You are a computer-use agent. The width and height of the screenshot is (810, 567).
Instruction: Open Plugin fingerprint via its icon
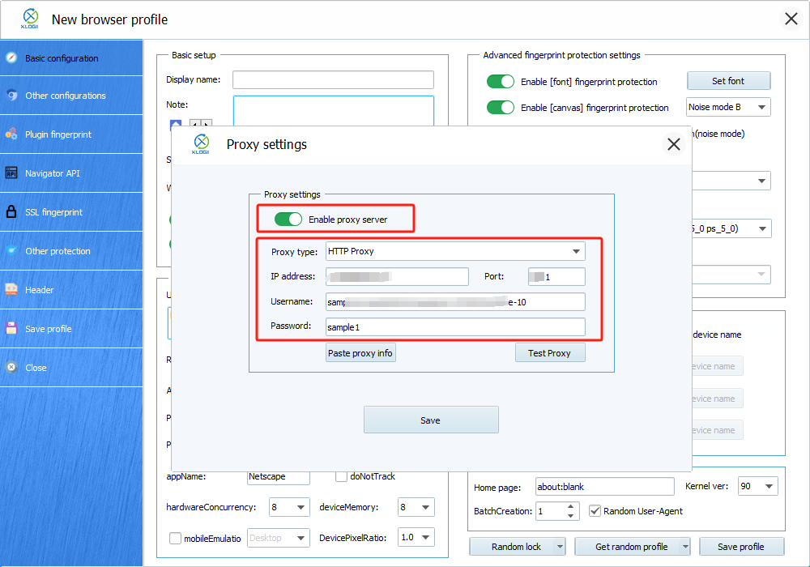[x=11, y=134]
